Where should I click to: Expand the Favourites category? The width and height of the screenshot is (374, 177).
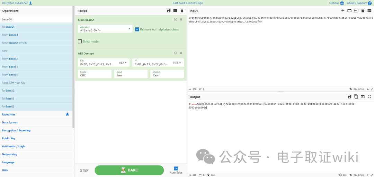coord(36,114)
